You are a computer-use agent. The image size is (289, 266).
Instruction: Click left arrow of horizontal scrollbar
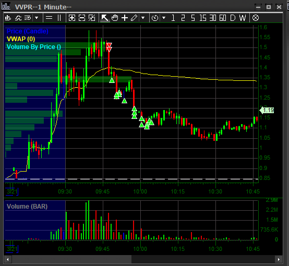pyautogui.click(x=7, y=259)
